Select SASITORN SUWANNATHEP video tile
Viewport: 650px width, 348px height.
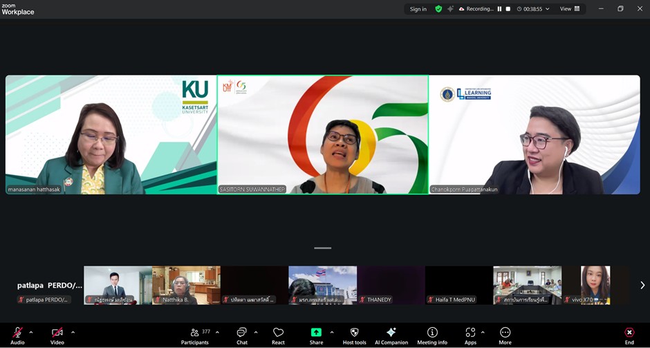coord(323,134)
